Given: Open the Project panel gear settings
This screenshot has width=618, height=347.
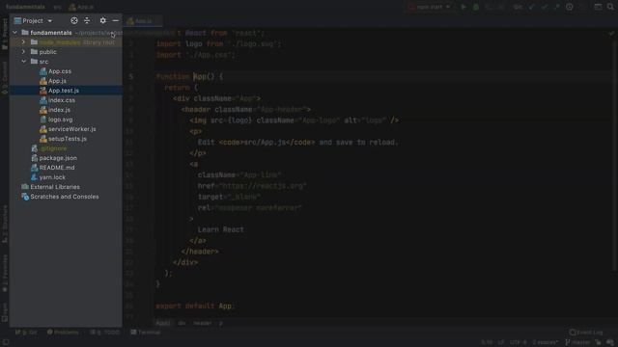Looking at the screenshot, I should click(103, 20).
